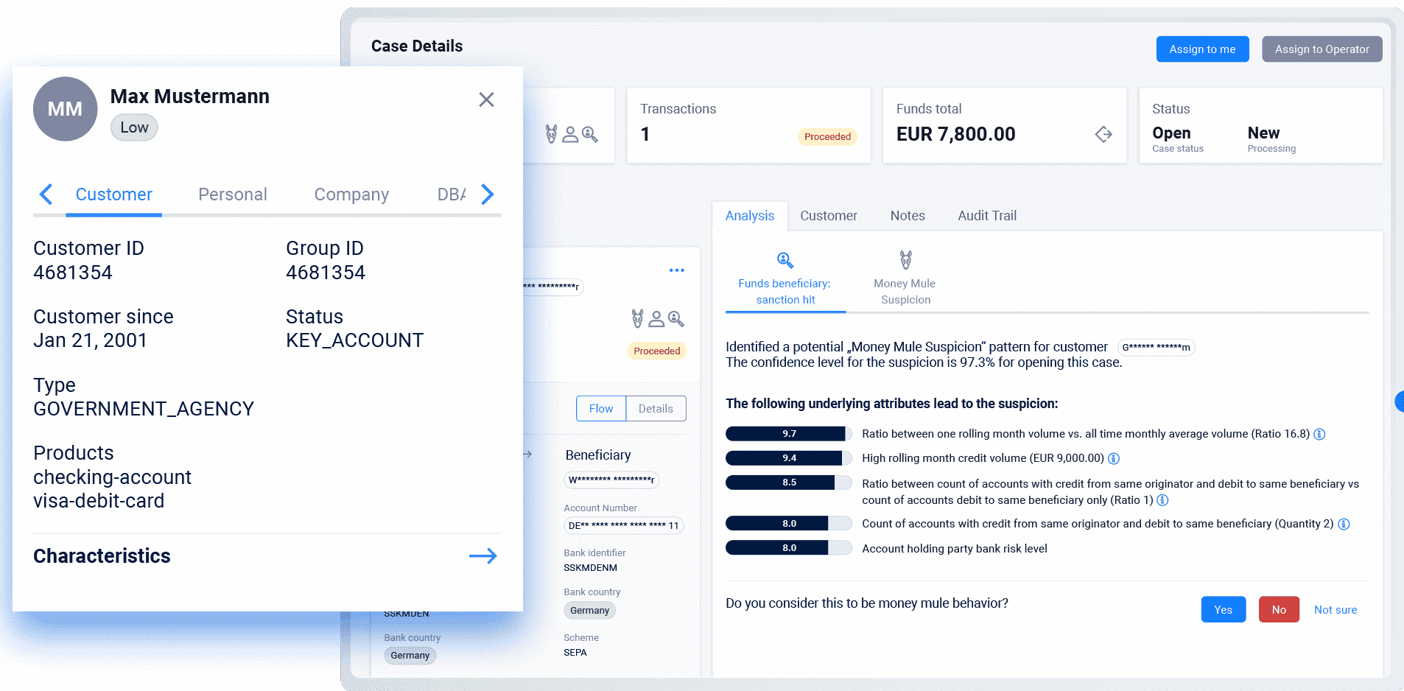
Task: Click the New processing status text
Action: point(1263,133)
